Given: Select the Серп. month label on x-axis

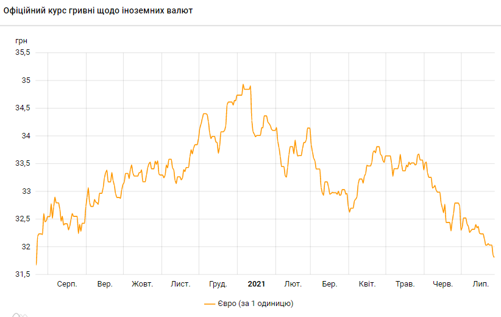Looking at the screenshot, I should [x=67, y=284].
